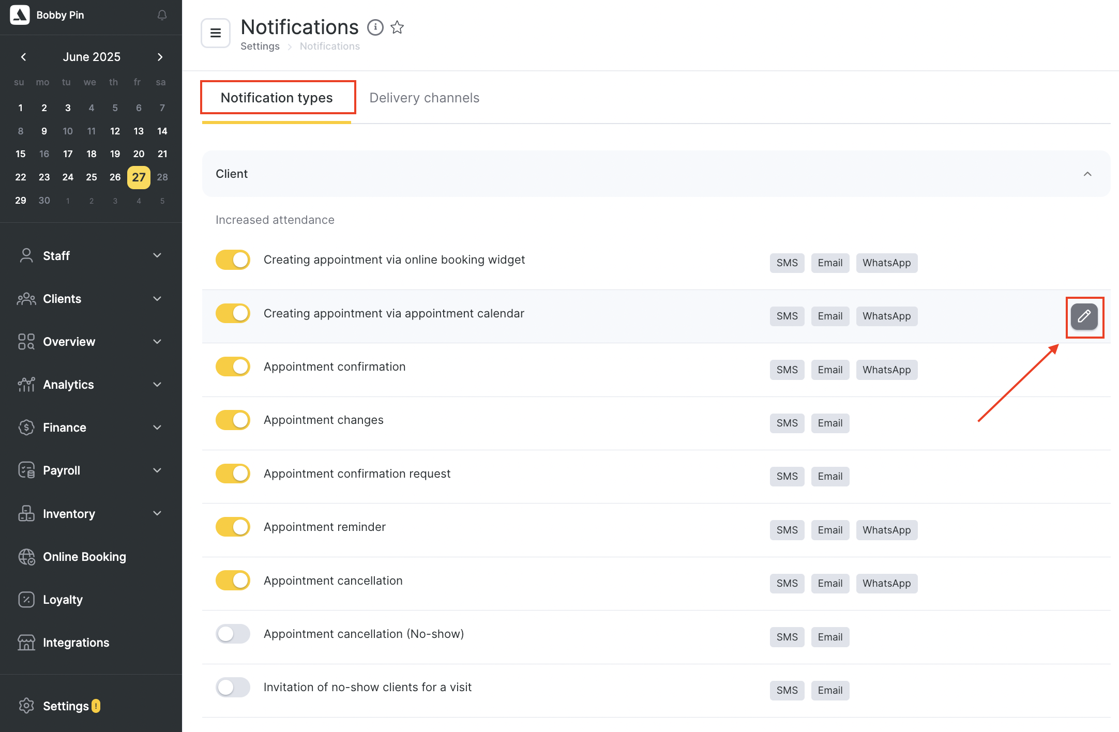Go to next month in calendar

click(160, 57)
